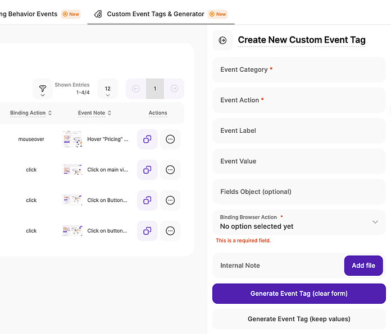The height and width of the screenshot is (334, 391).
Task: Focus the Event Category input field
Action: [x=299, y=70]
